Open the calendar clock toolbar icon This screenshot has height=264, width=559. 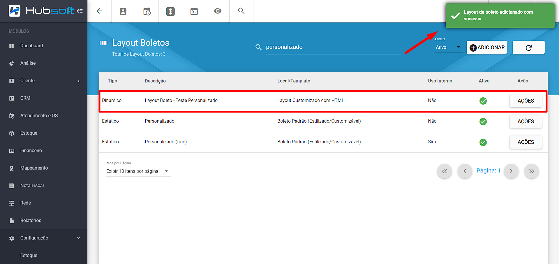(x=147, y=11)
